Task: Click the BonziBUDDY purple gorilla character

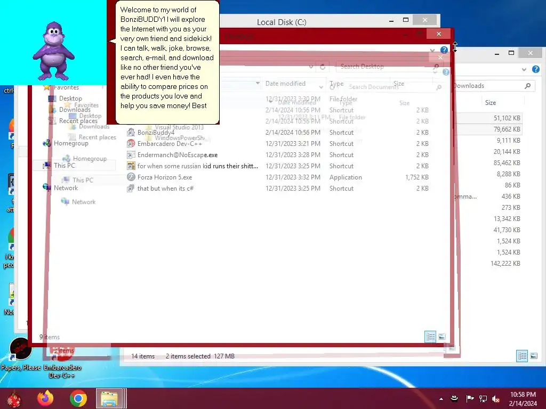Action: coord(53,51)
